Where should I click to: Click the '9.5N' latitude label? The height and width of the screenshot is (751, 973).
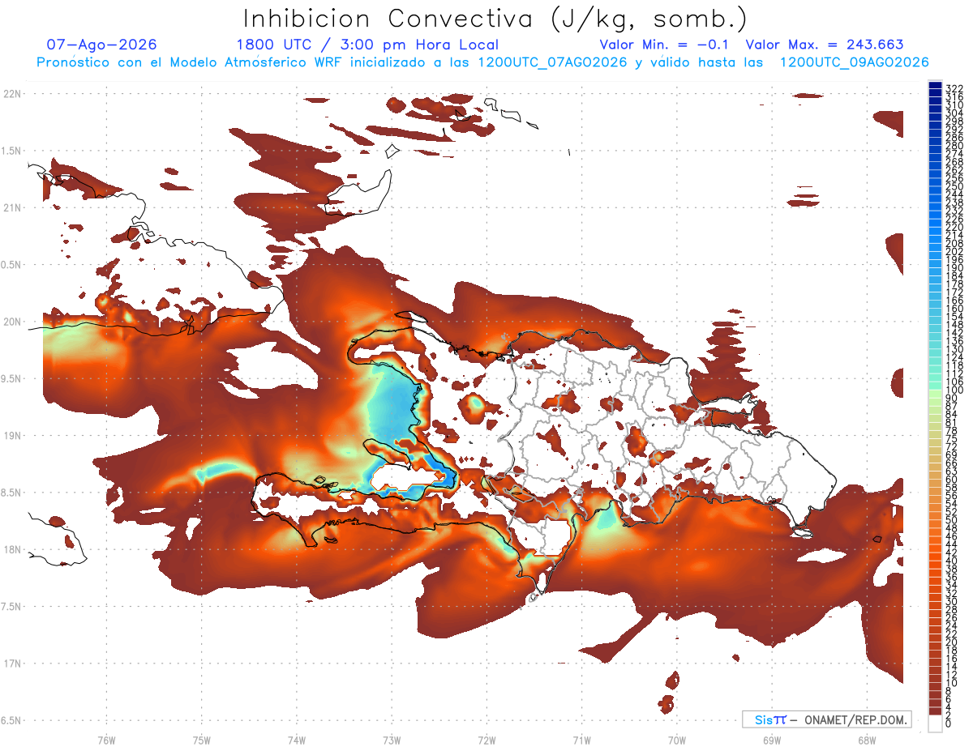coord(12,378)
